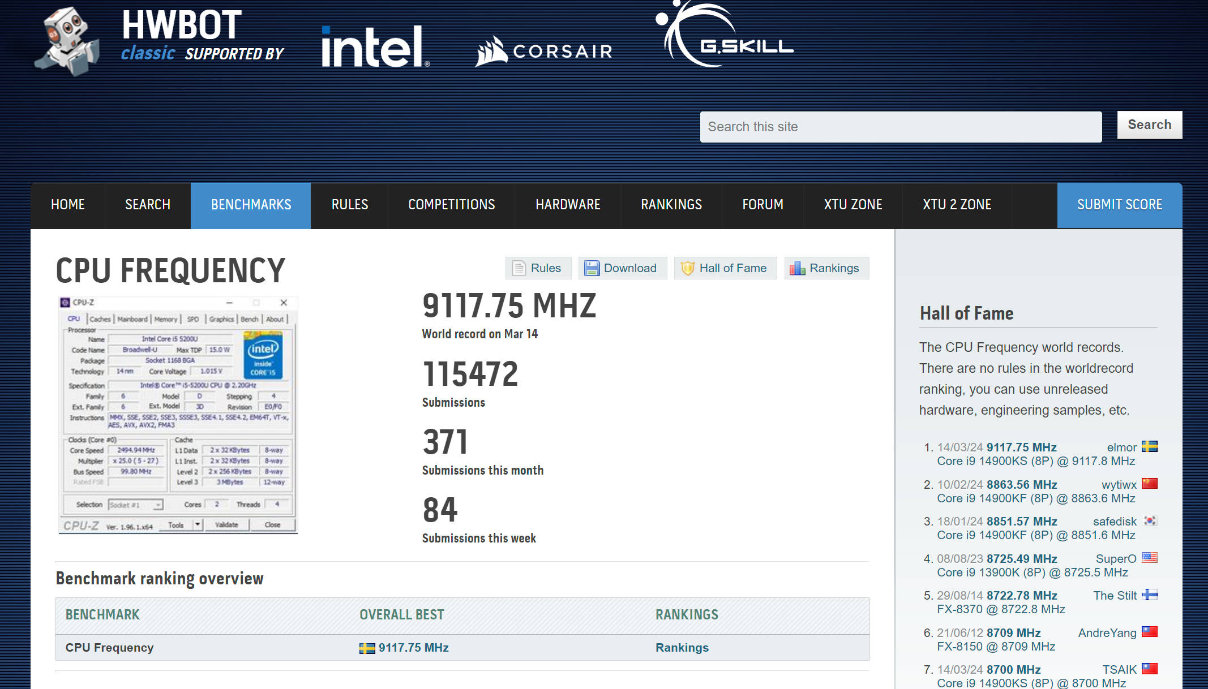Open The Stilt's 8722.78 MHz score link
Image resolution: width=1208 pixels, height=689 pixels.
[x=1022, y=596]
